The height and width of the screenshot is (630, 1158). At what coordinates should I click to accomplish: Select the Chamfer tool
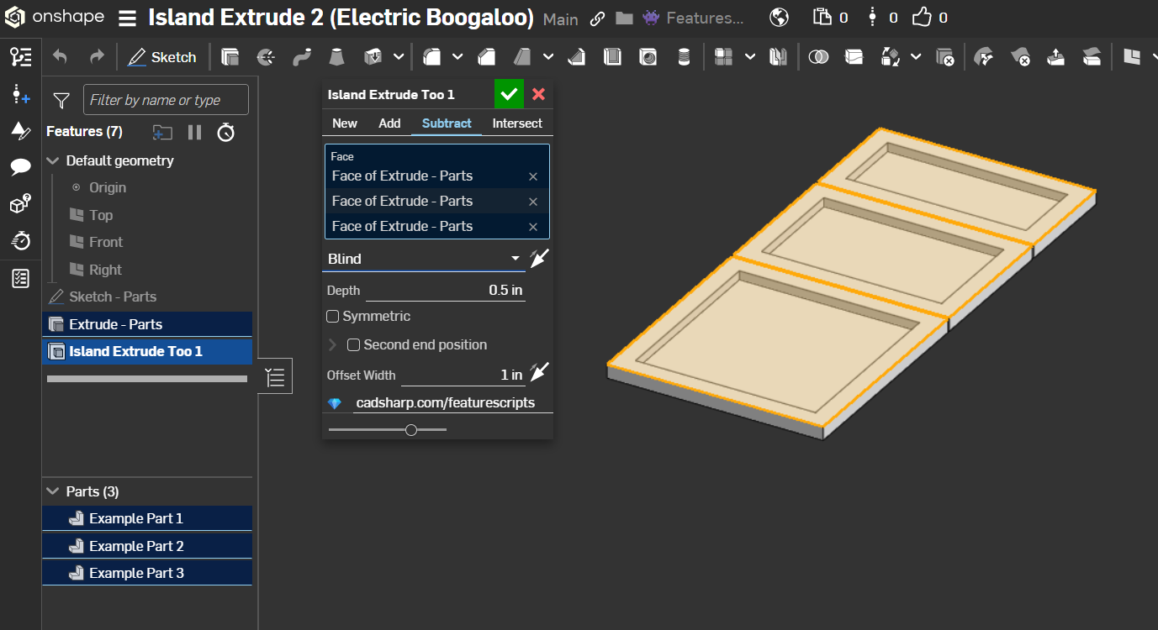pos(486,57)
